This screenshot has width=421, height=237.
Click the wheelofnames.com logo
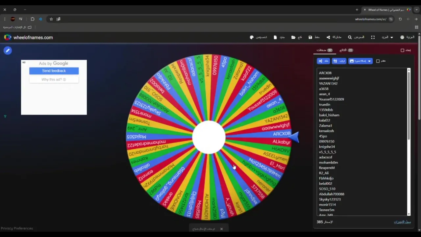28,38
